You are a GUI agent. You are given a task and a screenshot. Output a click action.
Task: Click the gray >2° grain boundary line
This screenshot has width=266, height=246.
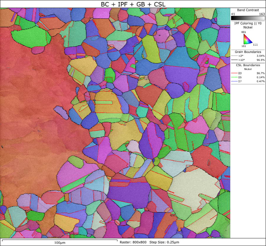tap(235, 56)
